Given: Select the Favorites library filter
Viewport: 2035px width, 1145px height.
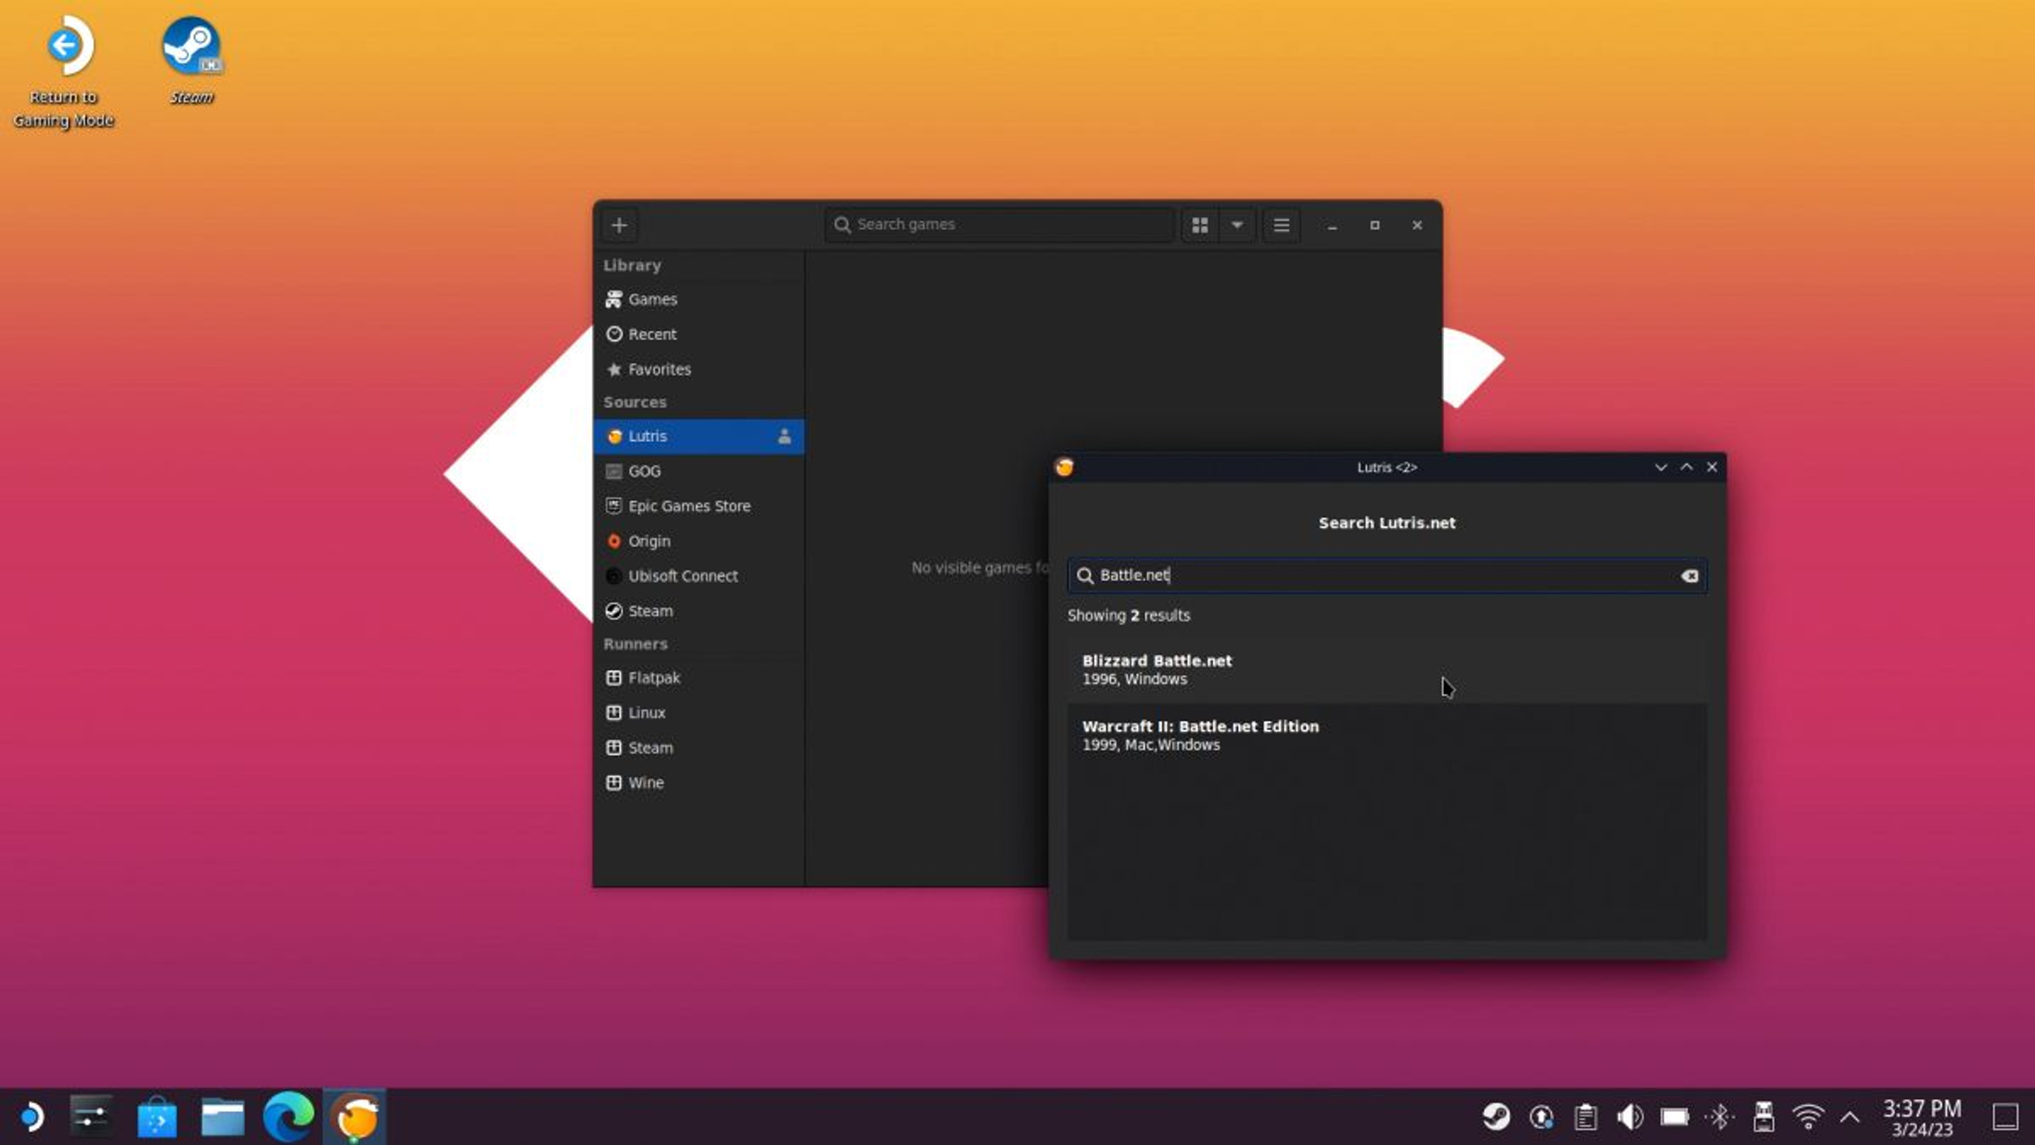Looking at the screenshot, I should [658, 368].
